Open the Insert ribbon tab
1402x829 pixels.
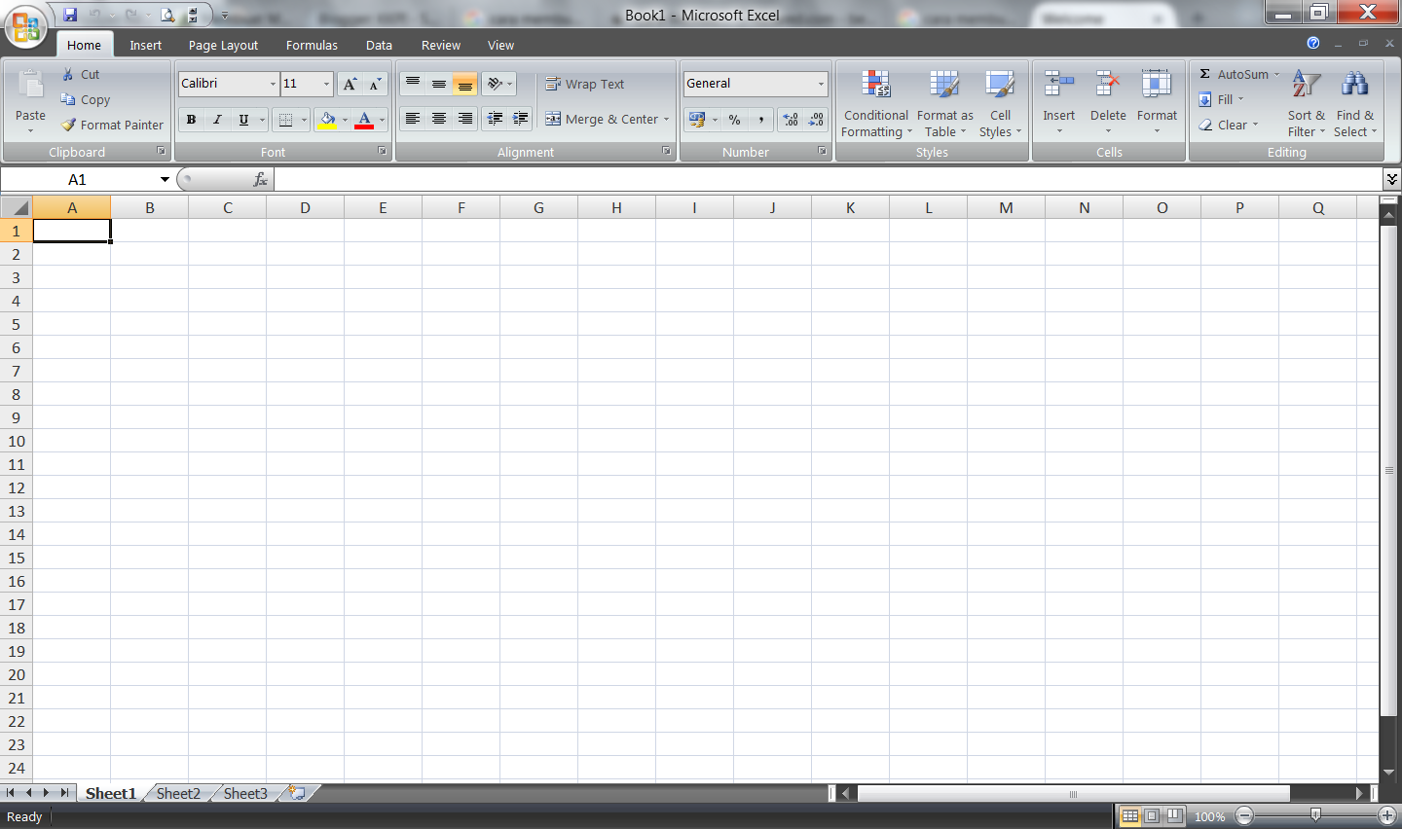tap(145, 45)
